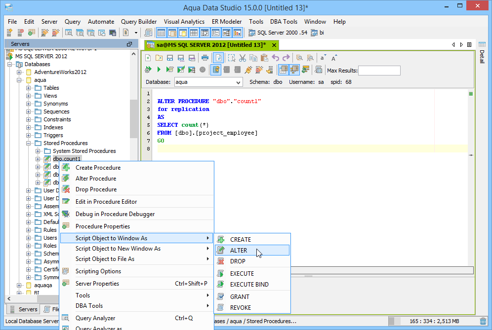Screen dimensions: 492x330
Task: Collapse the Stored Procedures folder node
Action: pyautogui.click(x=29, y=143)
